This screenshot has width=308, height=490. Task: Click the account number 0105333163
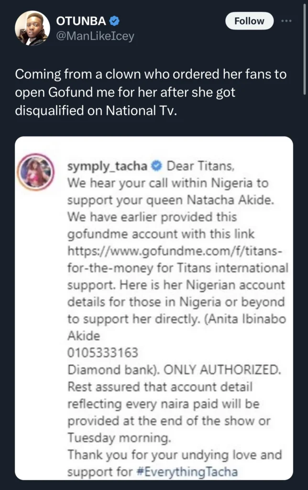103,353
